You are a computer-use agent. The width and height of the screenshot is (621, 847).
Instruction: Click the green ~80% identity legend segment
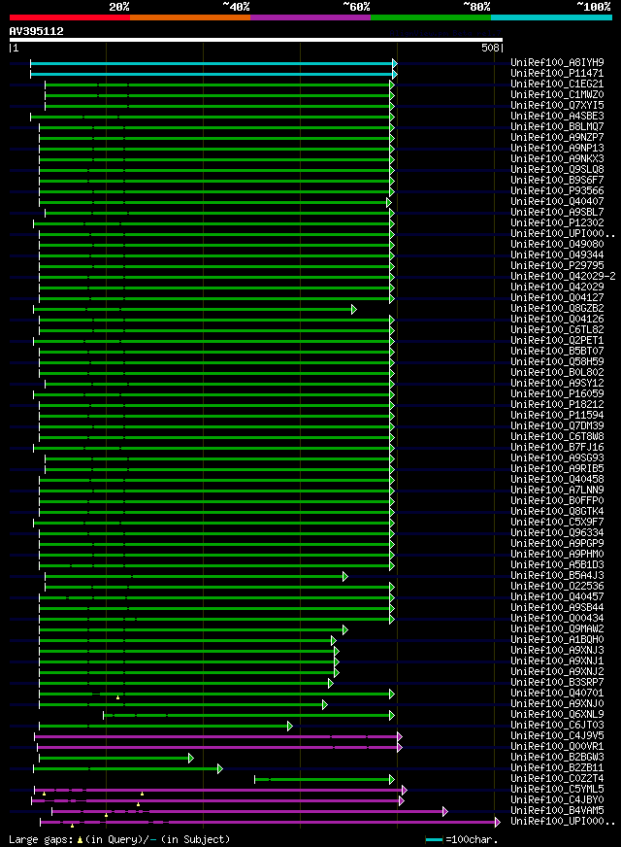pos(431,17)
